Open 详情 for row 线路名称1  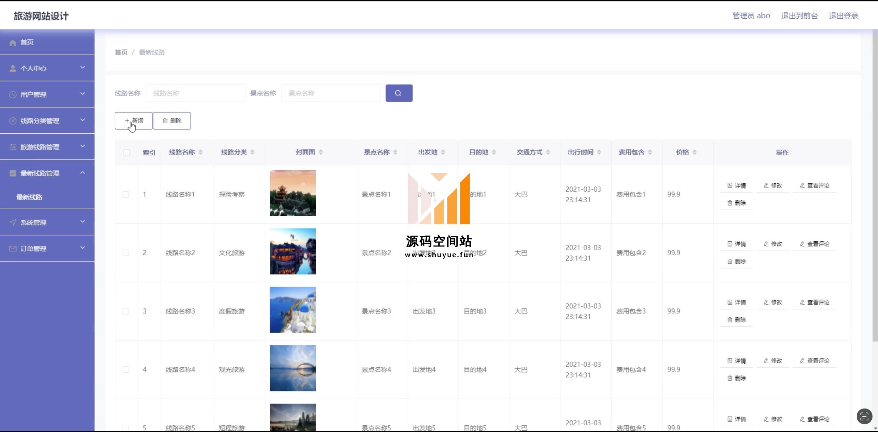click(736, 185)
